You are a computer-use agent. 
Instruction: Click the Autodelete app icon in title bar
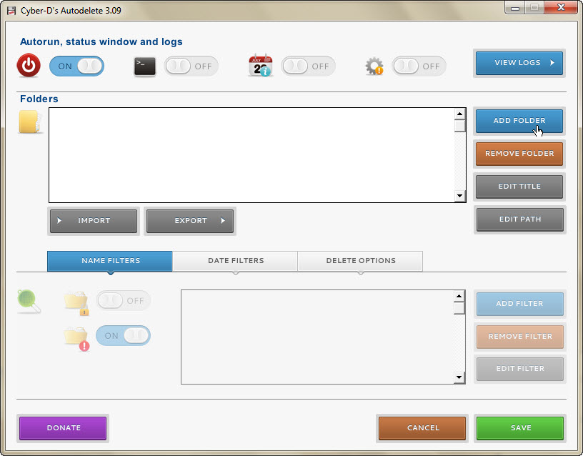(x=11, y=11)
